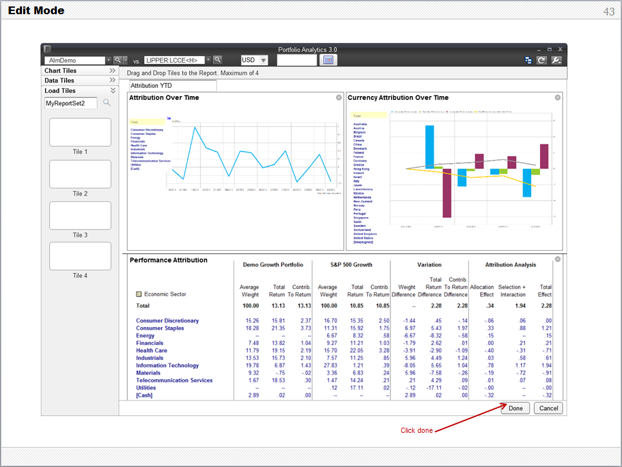622x467 pixels.
Task: Click Industrials sector row in table
Action: 150,358
